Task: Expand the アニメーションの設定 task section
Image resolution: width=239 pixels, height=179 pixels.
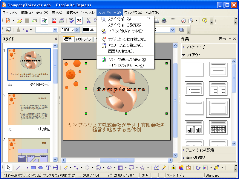Action: [209, 150]
